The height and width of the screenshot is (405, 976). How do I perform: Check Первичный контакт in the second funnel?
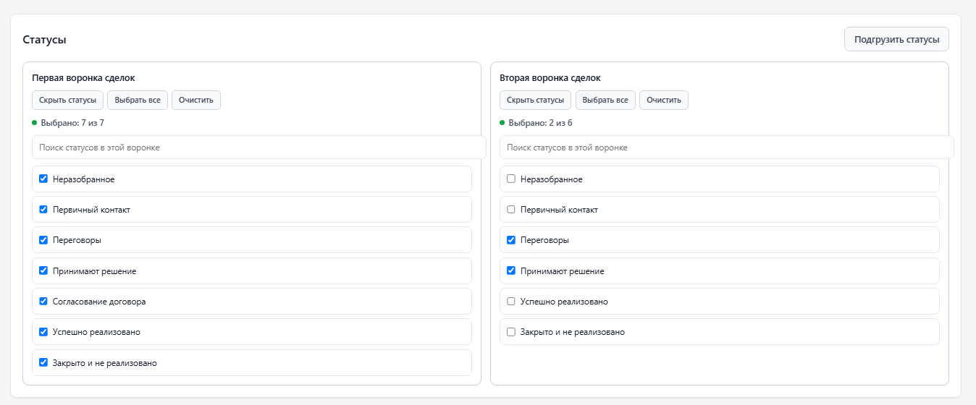[511, 209]
